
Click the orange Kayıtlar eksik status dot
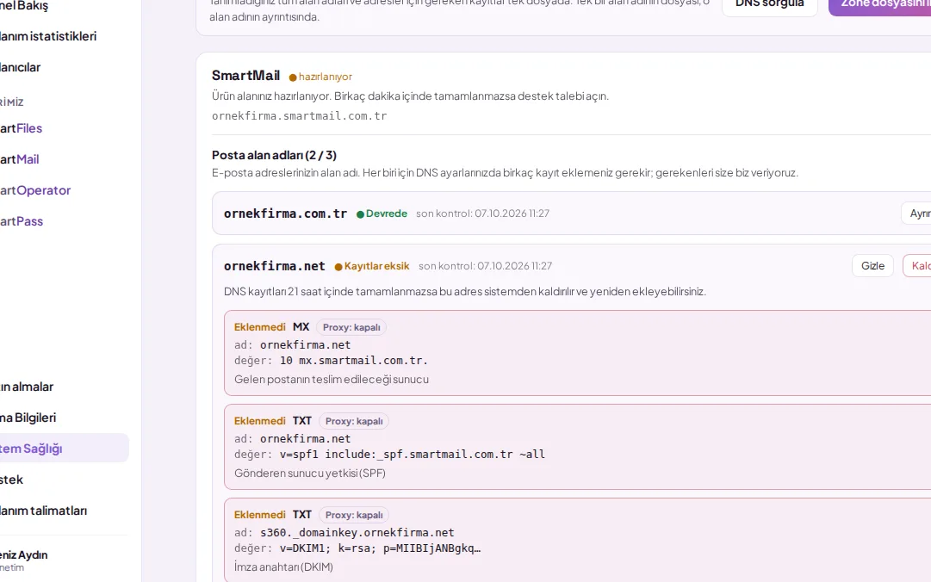[x=338, y=267]
